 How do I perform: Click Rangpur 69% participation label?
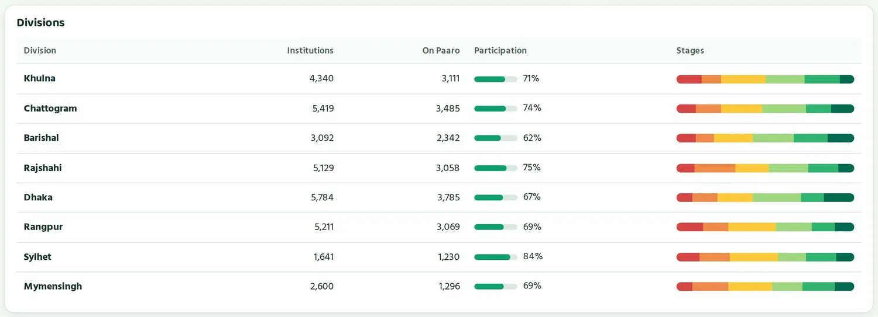532,227
